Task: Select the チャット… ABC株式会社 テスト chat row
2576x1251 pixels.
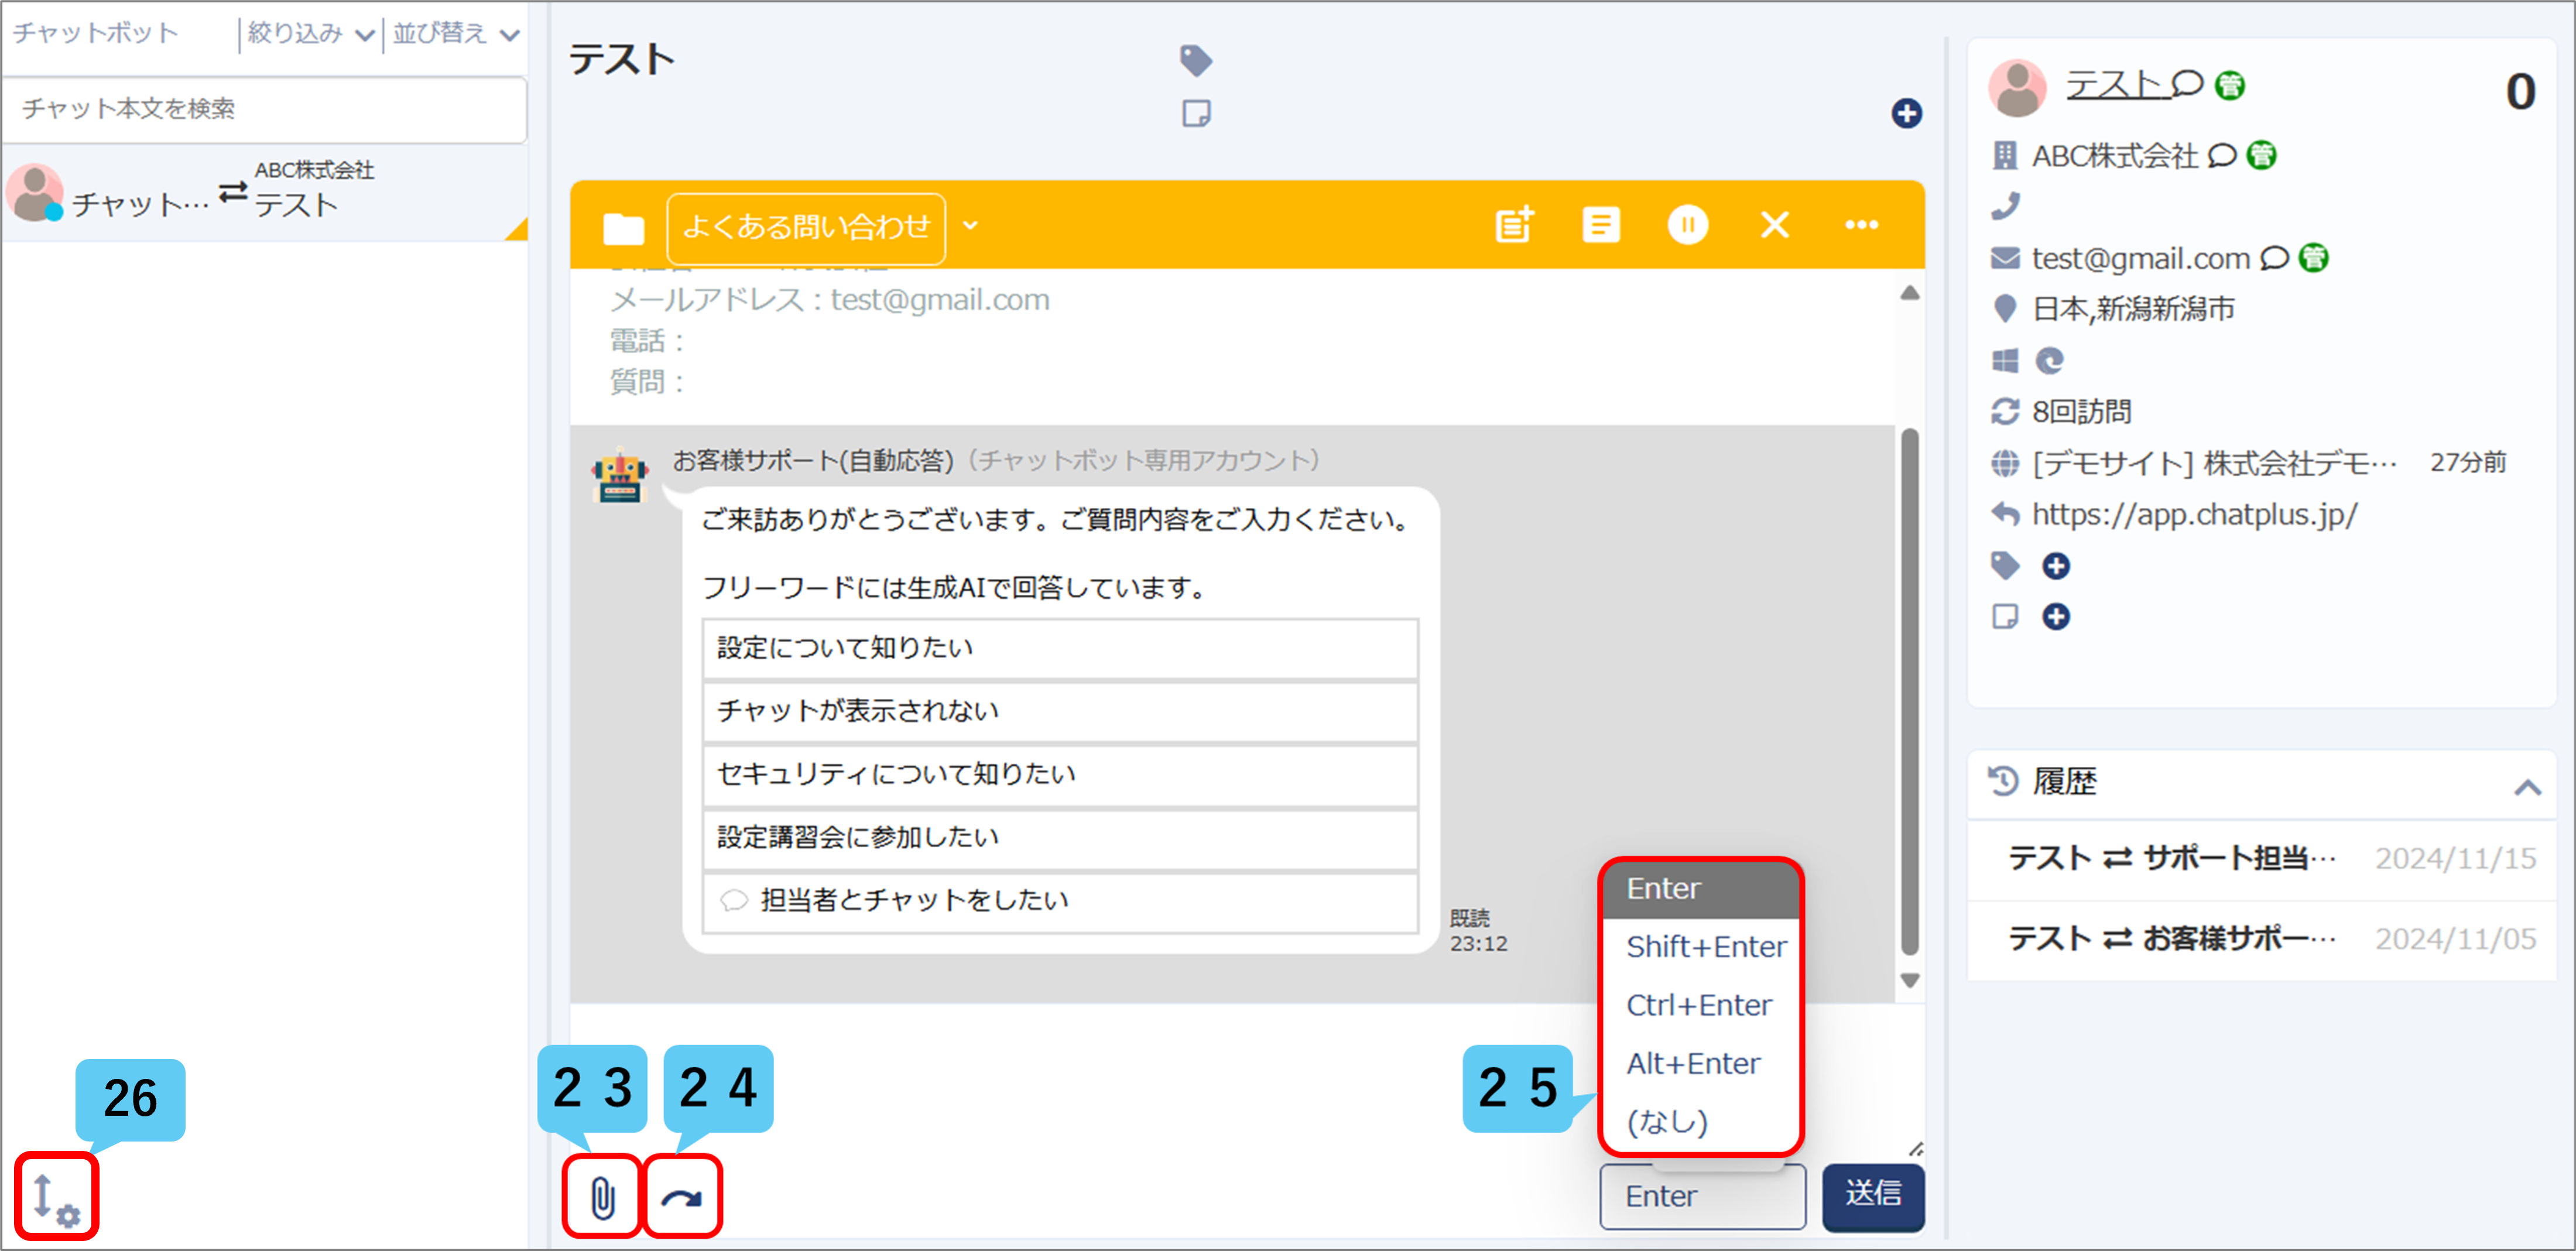Action: point(265,193)
